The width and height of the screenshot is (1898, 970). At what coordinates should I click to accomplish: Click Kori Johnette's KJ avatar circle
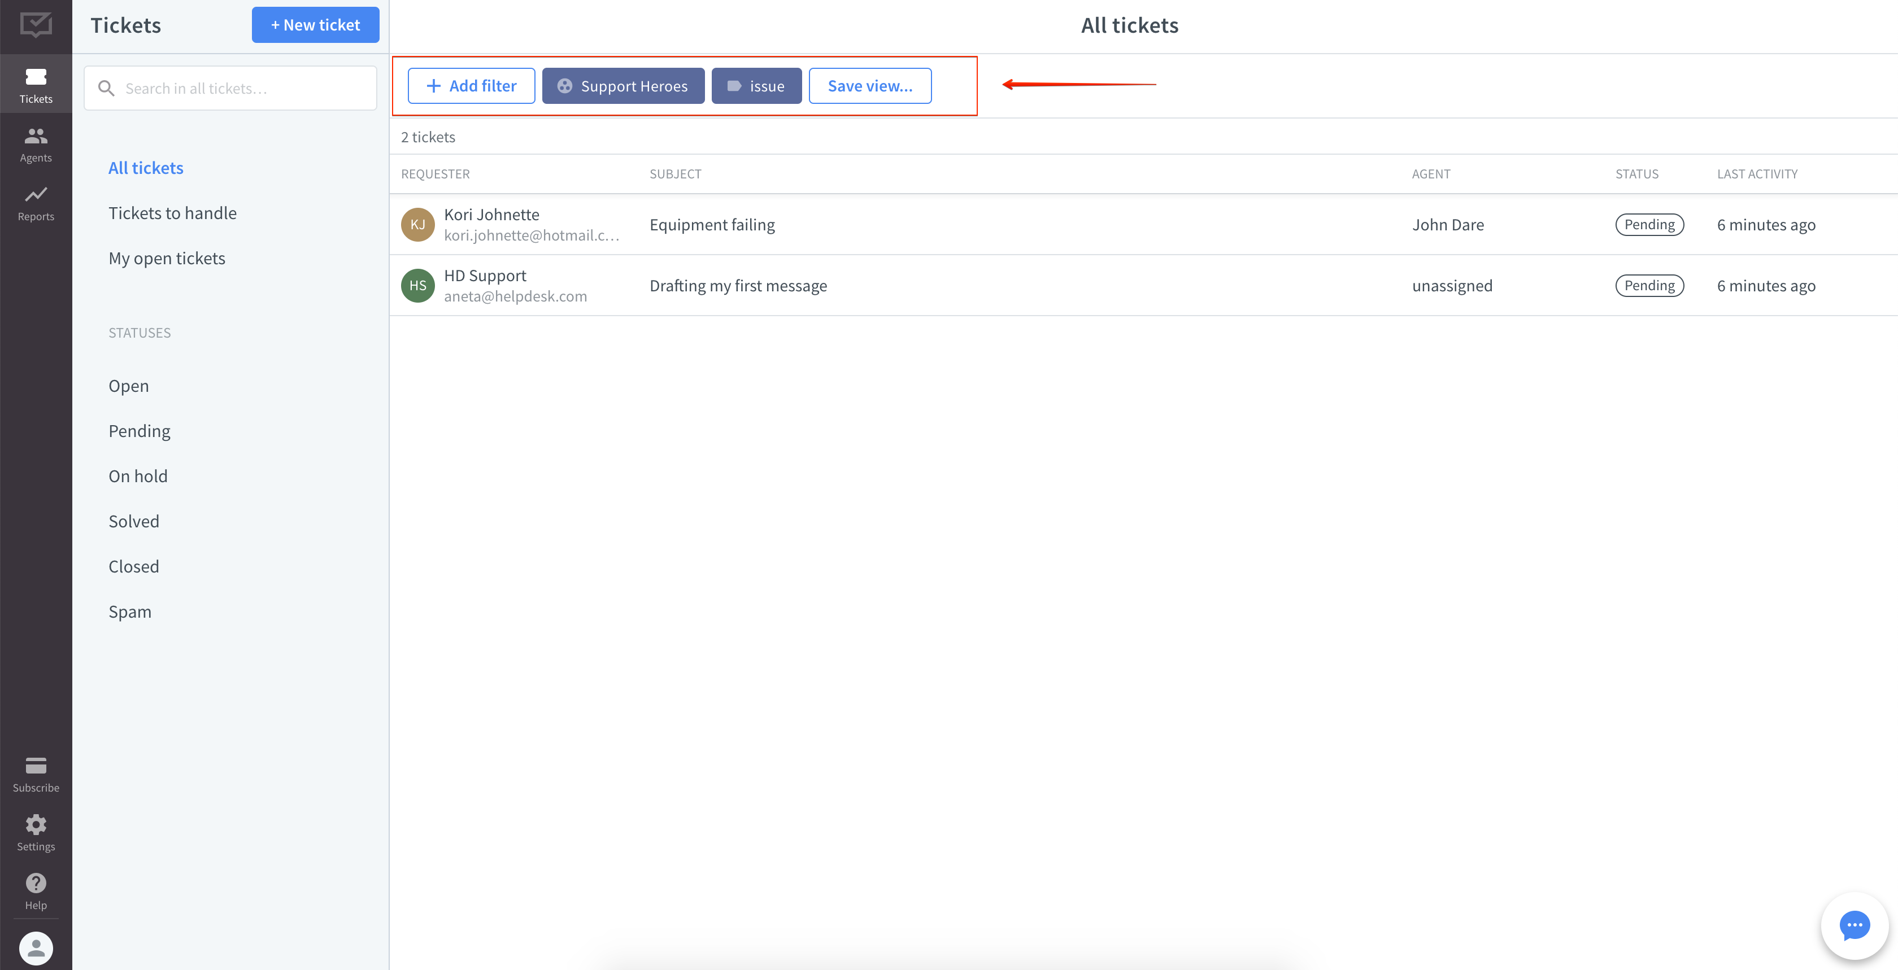pyautogui.click(x=418, y=225)
